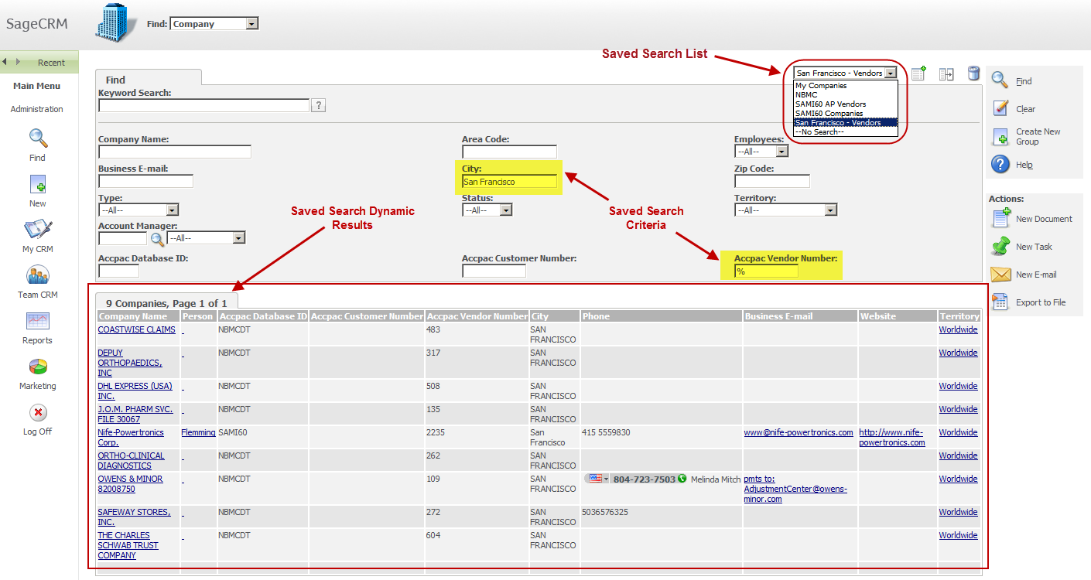
Task: Click the Create New Group icon
Action: point(1001,137)
